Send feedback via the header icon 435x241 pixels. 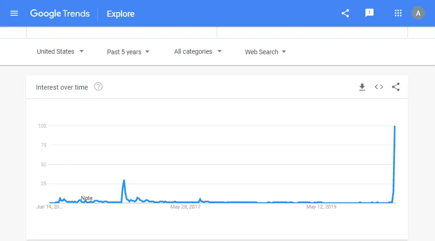point(369,13)
